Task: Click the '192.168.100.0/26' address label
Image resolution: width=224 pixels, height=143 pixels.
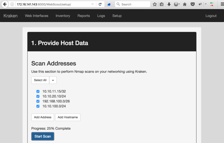Action: pyautogui.click(x=56, y=101)
